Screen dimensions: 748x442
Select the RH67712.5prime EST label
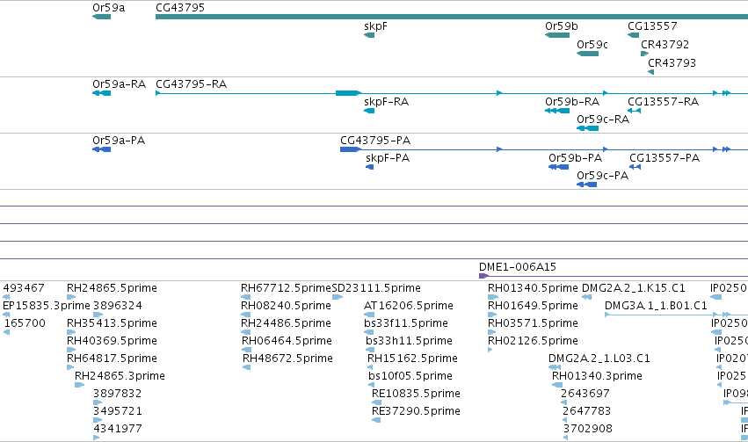pos(286,288)
